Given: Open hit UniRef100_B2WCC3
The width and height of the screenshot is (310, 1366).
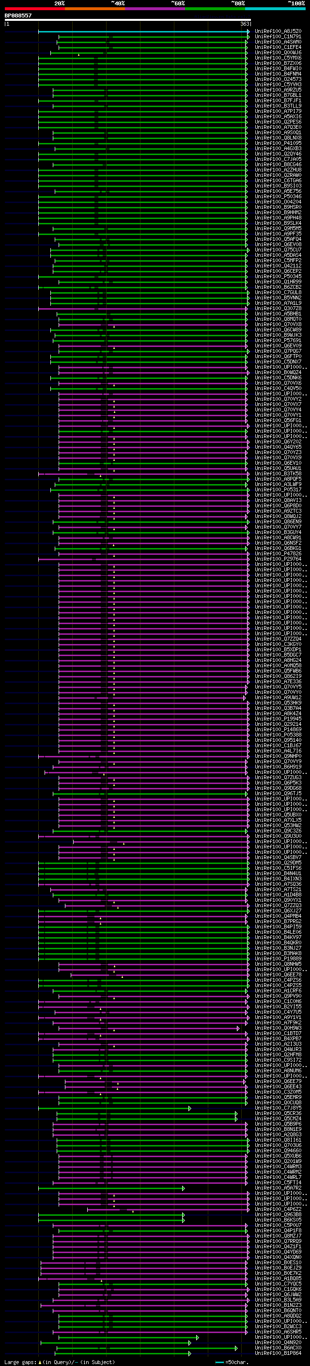Looking at the screenshot, I should [x=278, y=1326].
